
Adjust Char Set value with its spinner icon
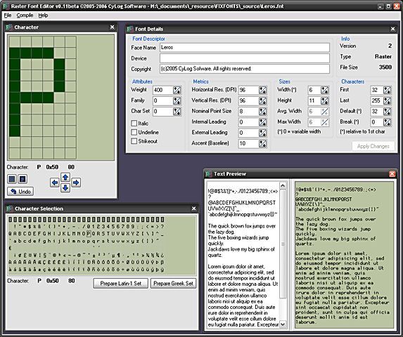click(x=177, y=112)
